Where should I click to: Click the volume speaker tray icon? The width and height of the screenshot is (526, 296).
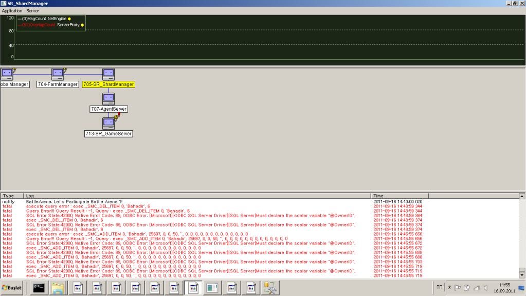click(485, 287)
